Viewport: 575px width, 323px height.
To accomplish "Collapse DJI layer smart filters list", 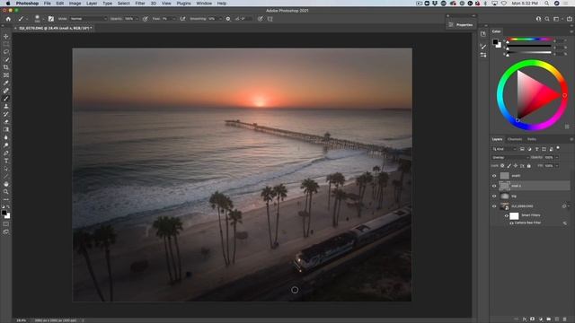I will (569, 206).
